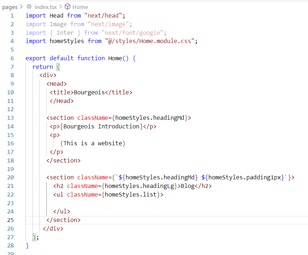The image size is (308, 255).
Task: Click 'Bourgeois' text inside title tag
Action: (x=89, y=92)
